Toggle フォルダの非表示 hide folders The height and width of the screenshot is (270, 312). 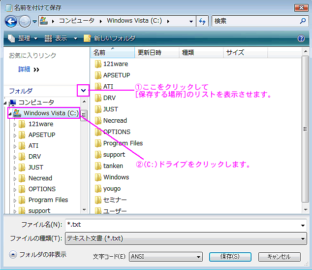[37, 254]
